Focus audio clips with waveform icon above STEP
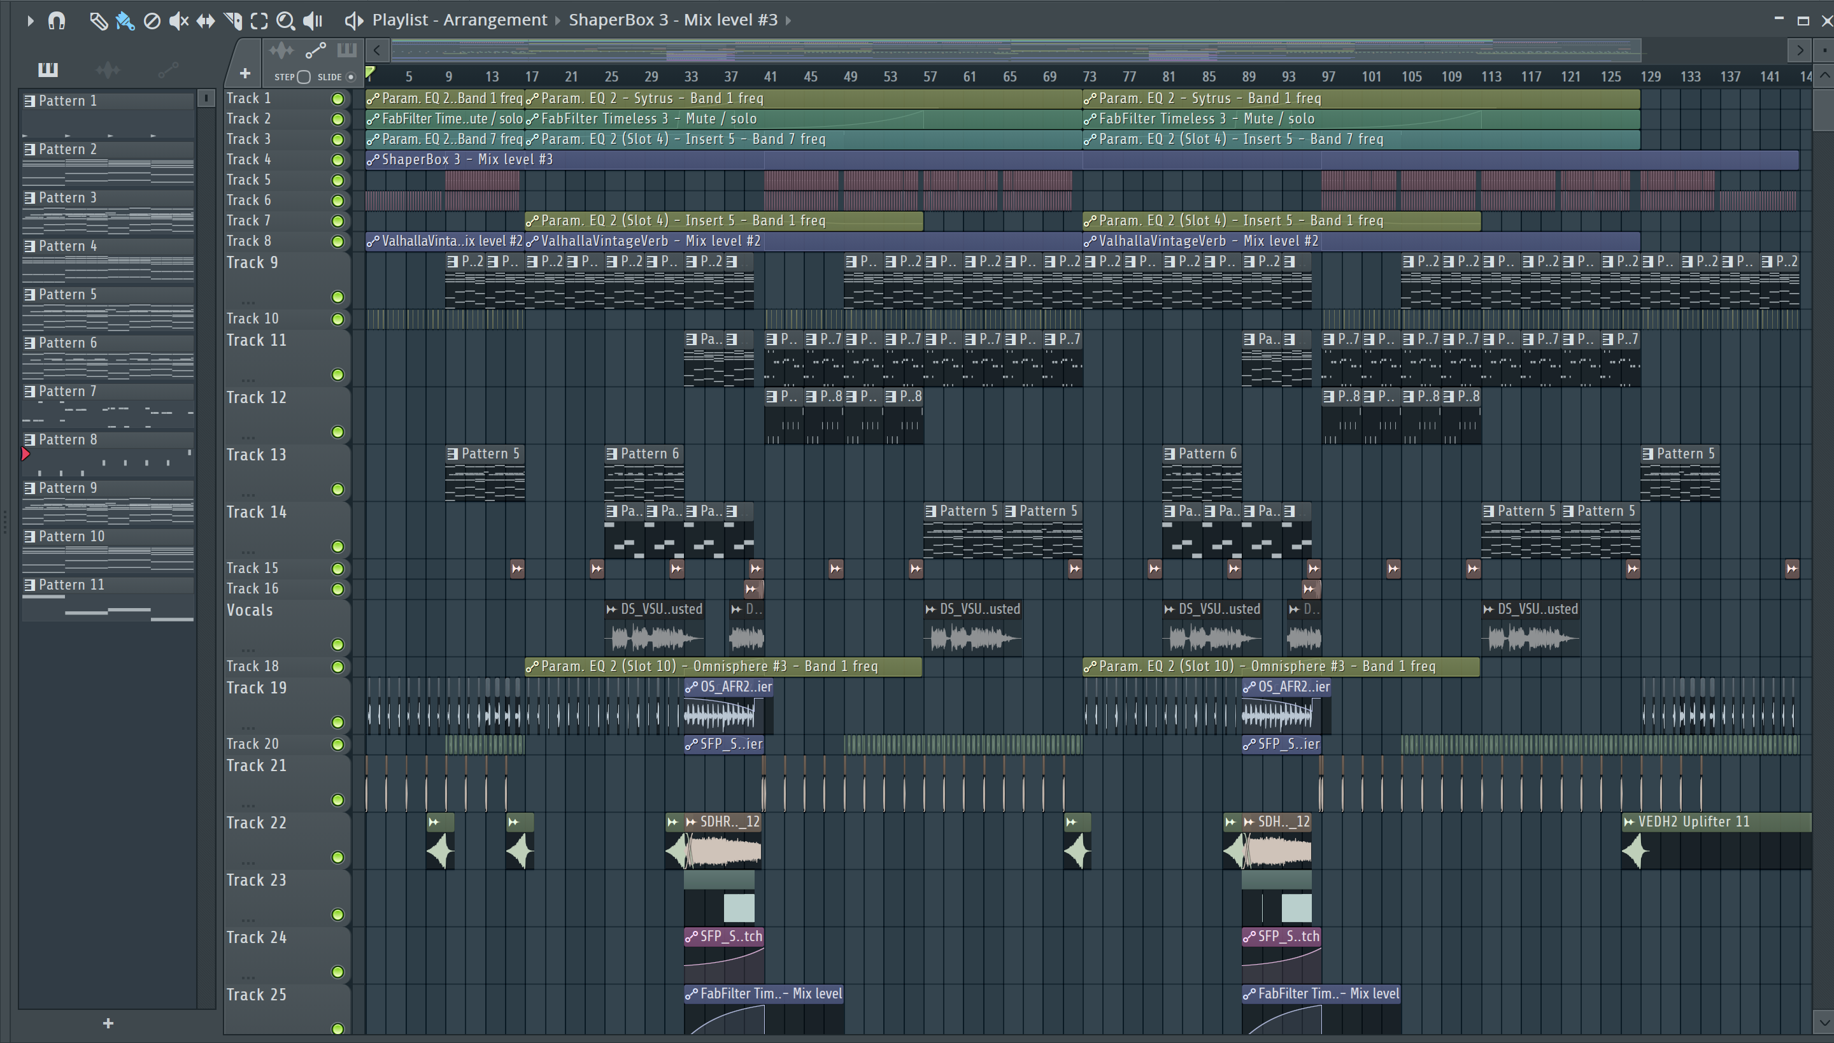Viewport: 1834px width, 1043px height. click(x=281, y=50)
